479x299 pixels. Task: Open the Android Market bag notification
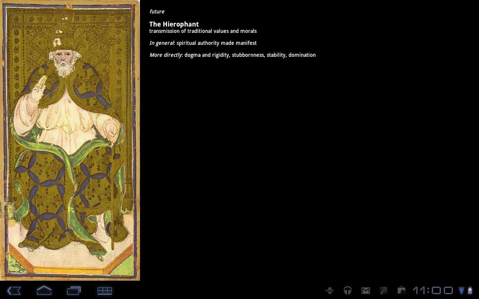click(401, 290)
